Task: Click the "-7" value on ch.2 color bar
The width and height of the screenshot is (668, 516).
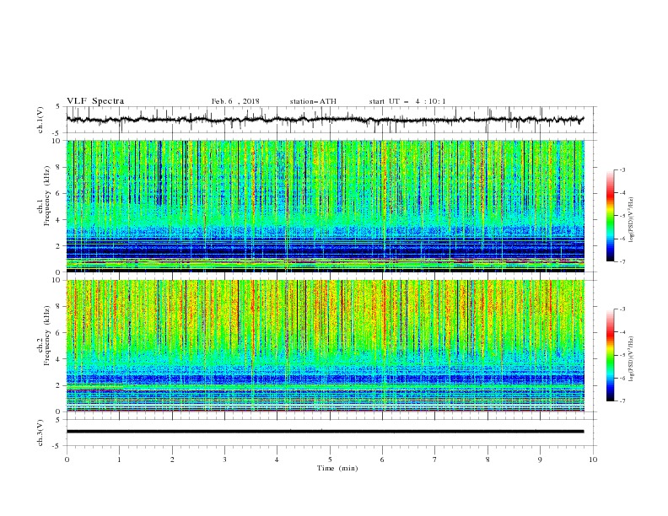Action: (x=622, y=401)
